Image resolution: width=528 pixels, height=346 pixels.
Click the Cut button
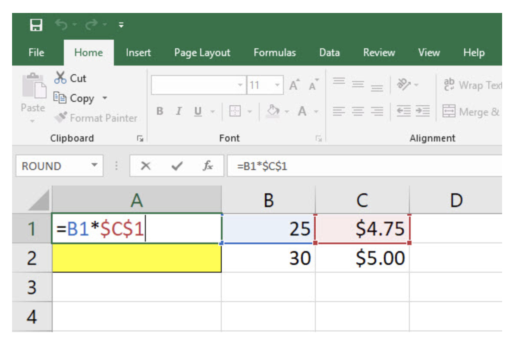[x=70, y=78]
